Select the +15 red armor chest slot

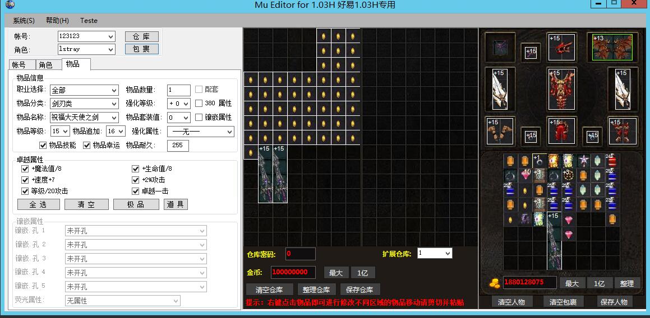coord(562,90)
